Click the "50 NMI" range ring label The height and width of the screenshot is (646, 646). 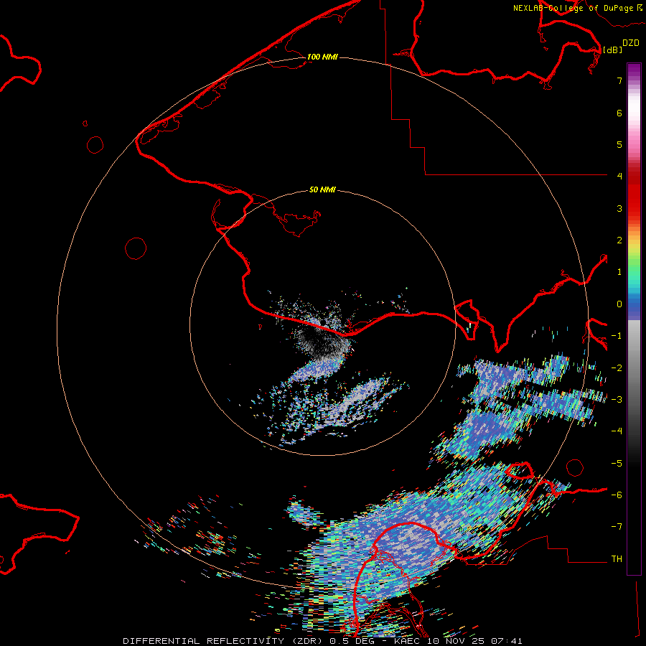coord(322,189)
